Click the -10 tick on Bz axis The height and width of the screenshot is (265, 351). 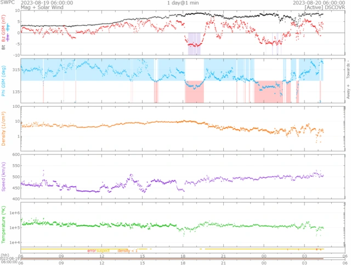pos(16,55)
